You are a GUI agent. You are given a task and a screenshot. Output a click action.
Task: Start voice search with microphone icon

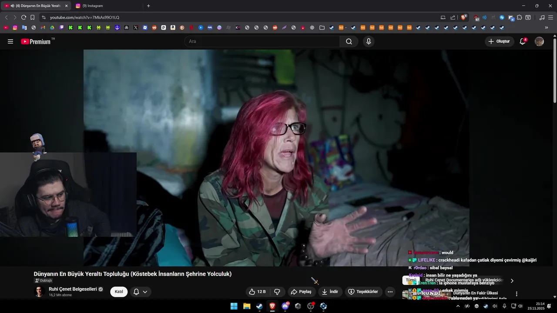(369, 41)
